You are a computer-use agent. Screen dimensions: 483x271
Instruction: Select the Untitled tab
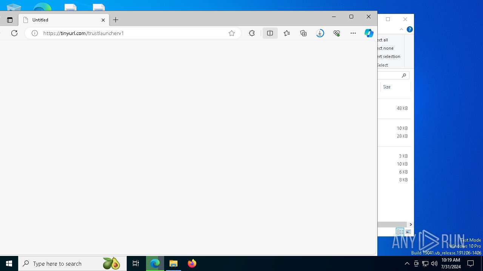tap(63, 20)
